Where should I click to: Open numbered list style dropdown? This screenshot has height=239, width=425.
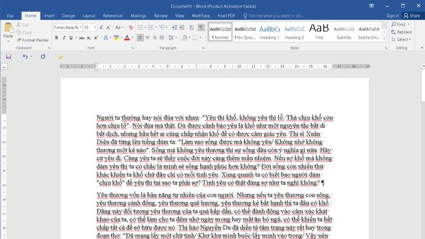[x=157, y=27]
